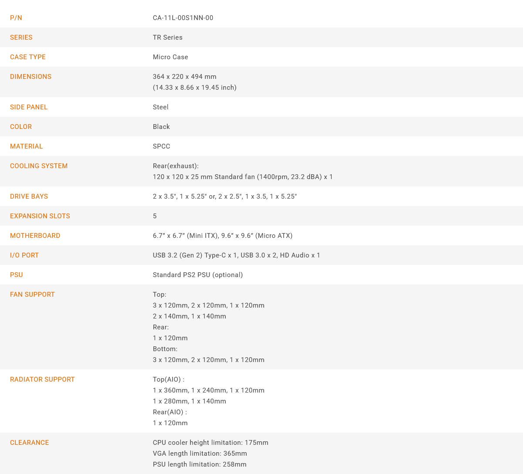Click the EXPANSION SLOTS value 5

click(x=155, y=216)
